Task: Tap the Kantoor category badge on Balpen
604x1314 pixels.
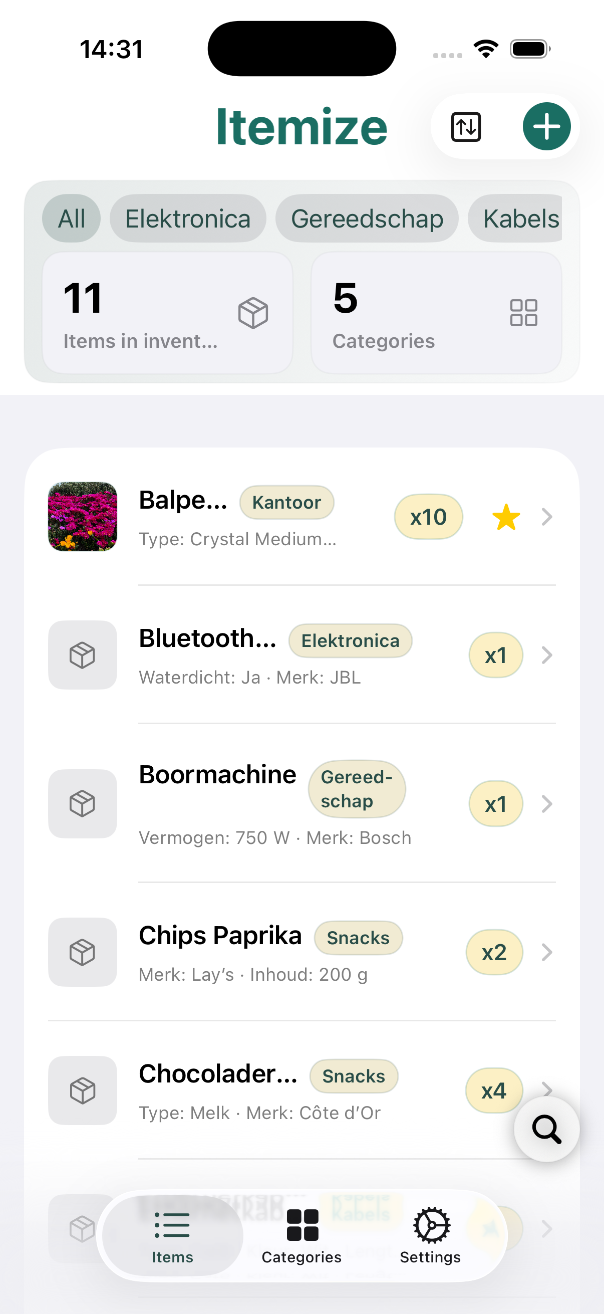Action: point(286,502)
